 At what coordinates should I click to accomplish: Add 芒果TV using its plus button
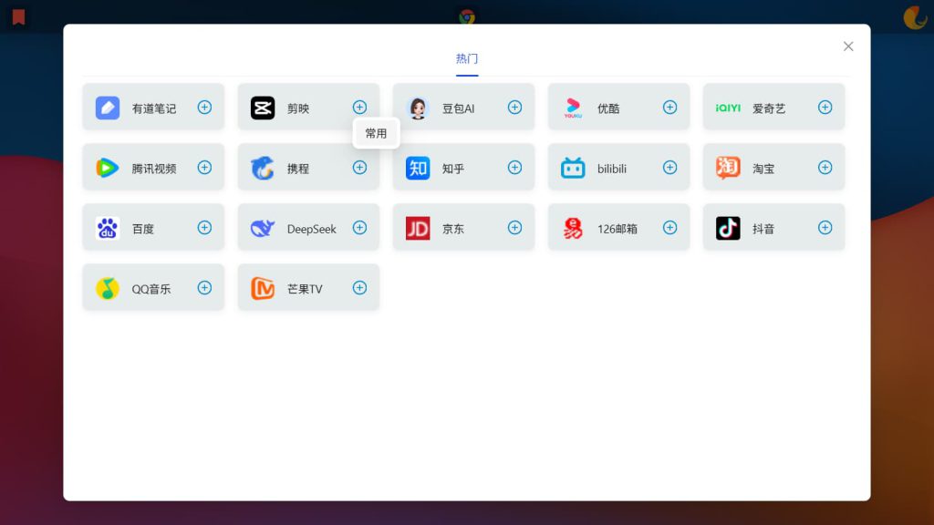click(x=359, y=287)
